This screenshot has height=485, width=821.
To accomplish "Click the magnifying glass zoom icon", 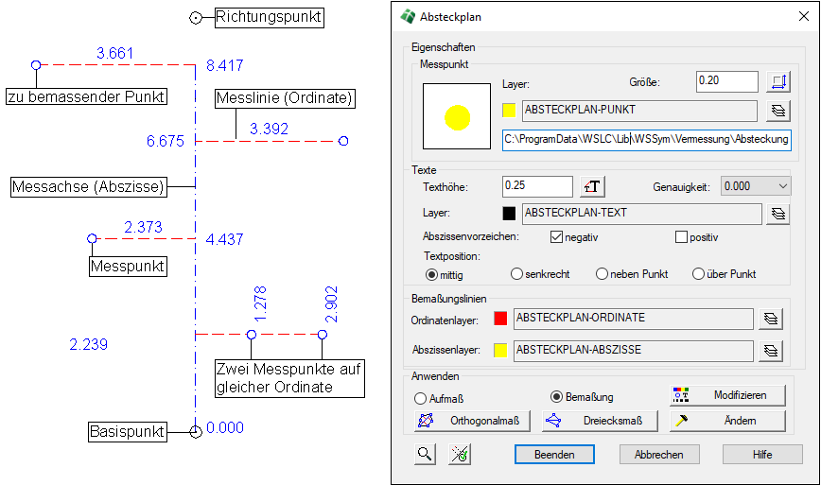I will point(425,455).
